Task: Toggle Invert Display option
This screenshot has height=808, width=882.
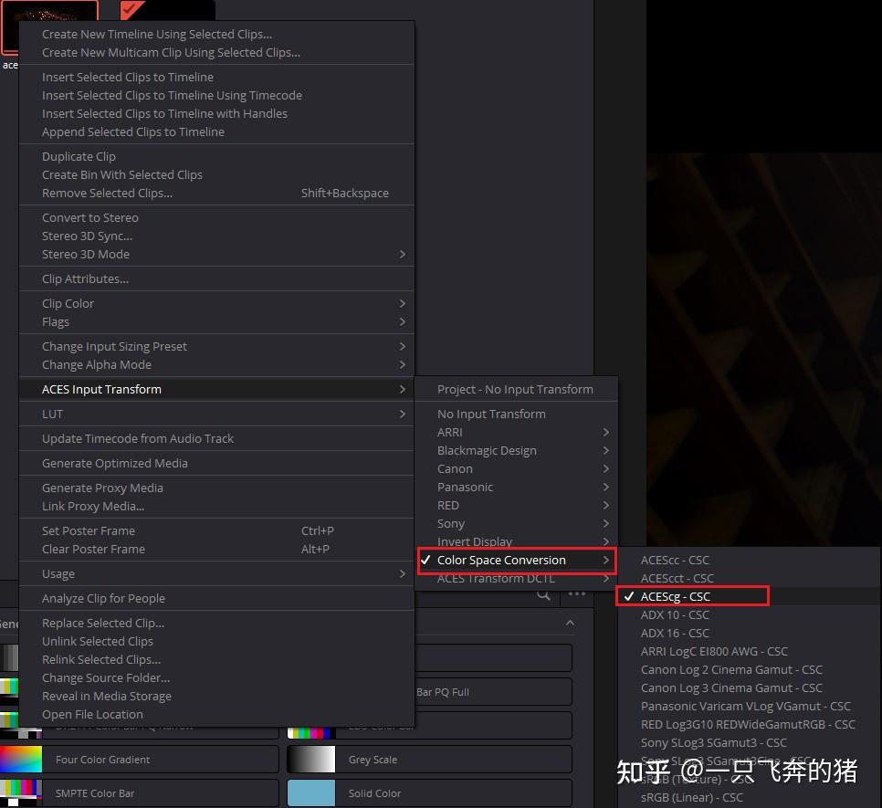Action: click(475, 541)
